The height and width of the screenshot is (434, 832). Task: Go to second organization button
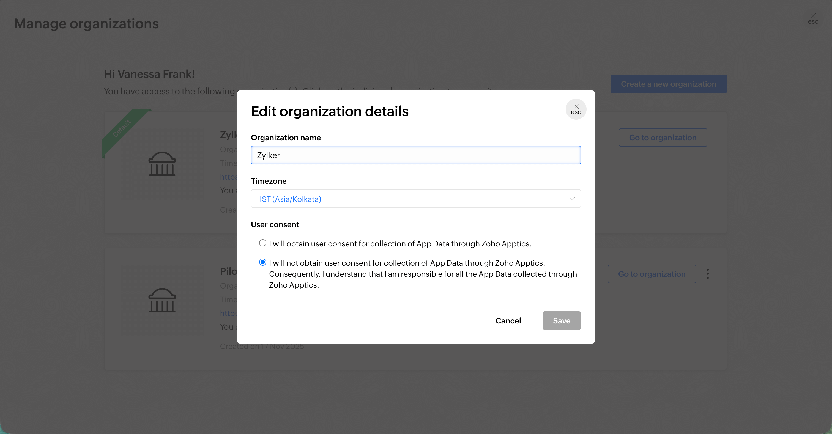[x=652, y=274]
